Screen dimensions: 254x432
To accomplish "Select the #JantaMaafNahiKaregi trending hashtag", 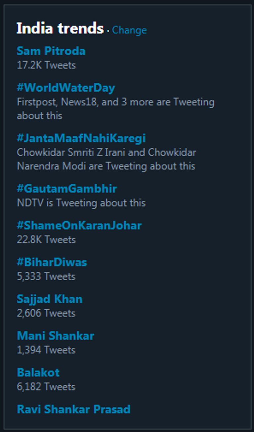I will tap(81, 138).
